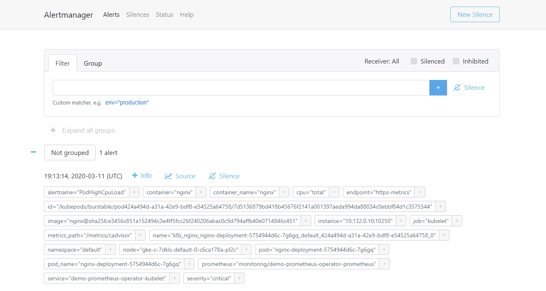Image resolution: width=546 pixels, height=291 pixels.
Task: Enable the Silenced checkbox
Action: point(414,61)
